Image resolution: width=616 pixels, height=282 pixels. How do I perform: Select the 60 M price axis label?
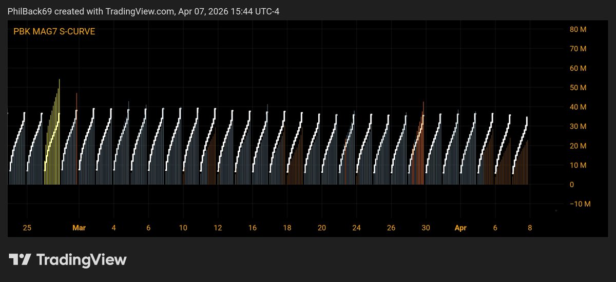click(578, 68)
